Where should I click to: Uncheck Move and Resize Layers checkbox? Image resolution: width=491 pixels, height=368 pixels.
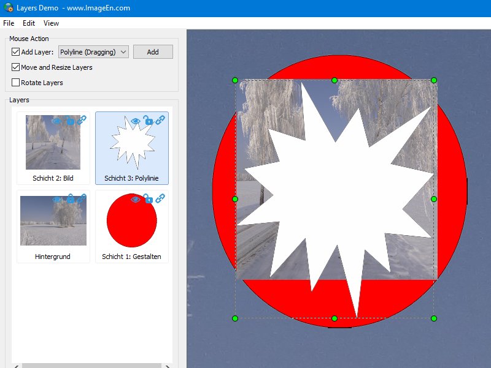click(x=15, y=67)
